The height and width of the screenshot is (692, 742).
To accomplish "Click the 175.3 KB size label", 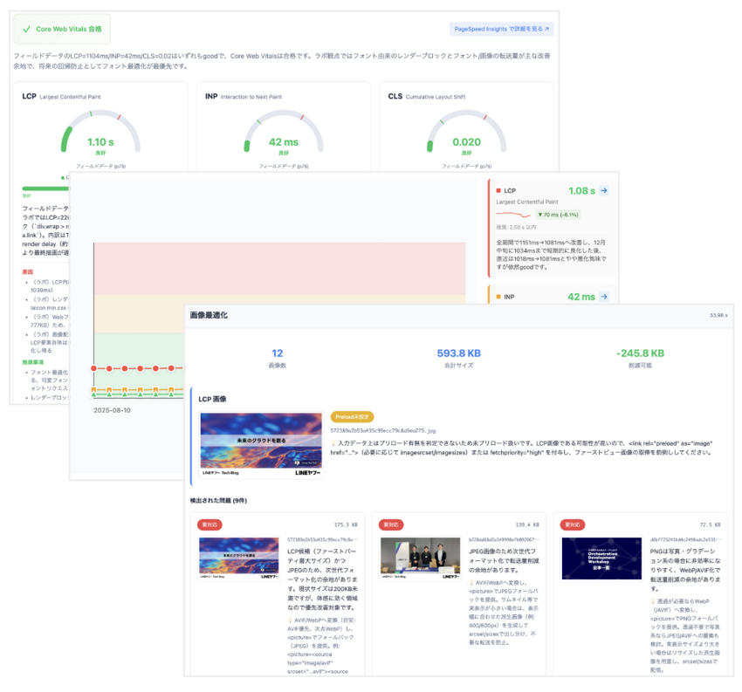I will tap(346, 524).
